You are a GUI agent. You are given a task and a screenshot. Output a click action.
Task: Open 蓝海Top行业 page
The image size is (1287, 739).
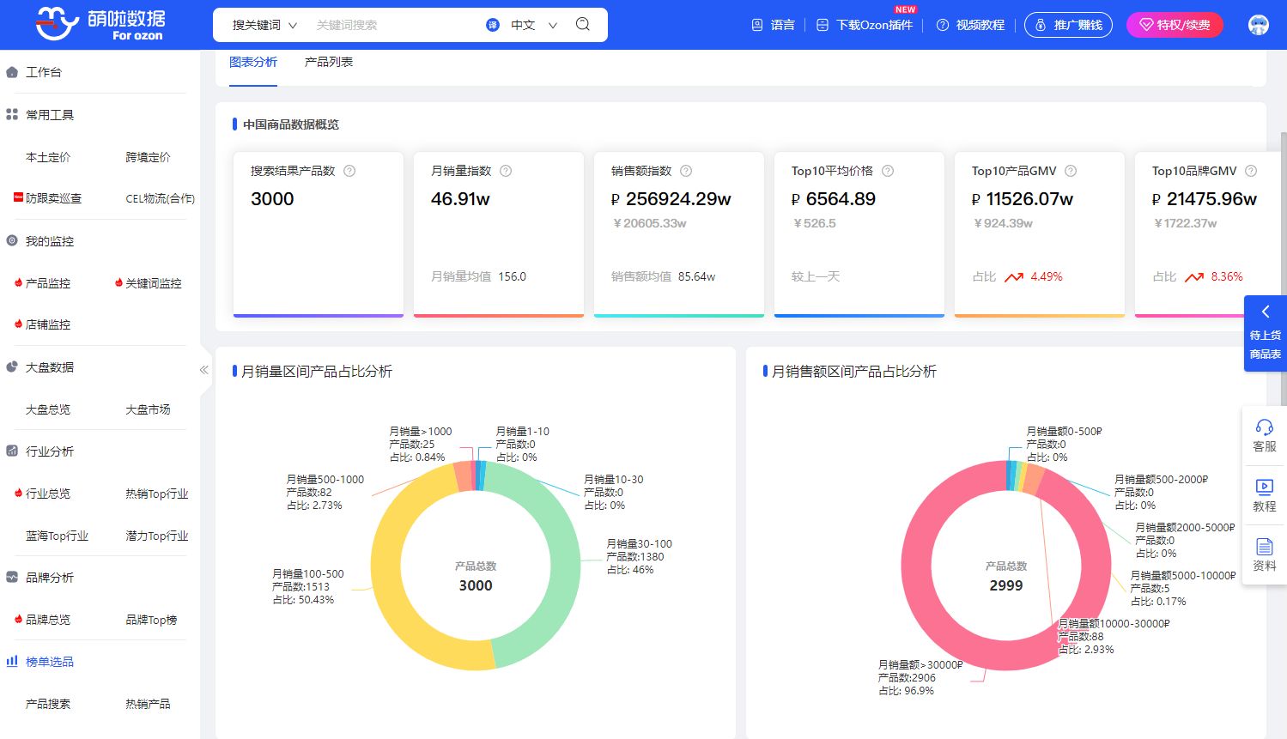coord(57,536)
